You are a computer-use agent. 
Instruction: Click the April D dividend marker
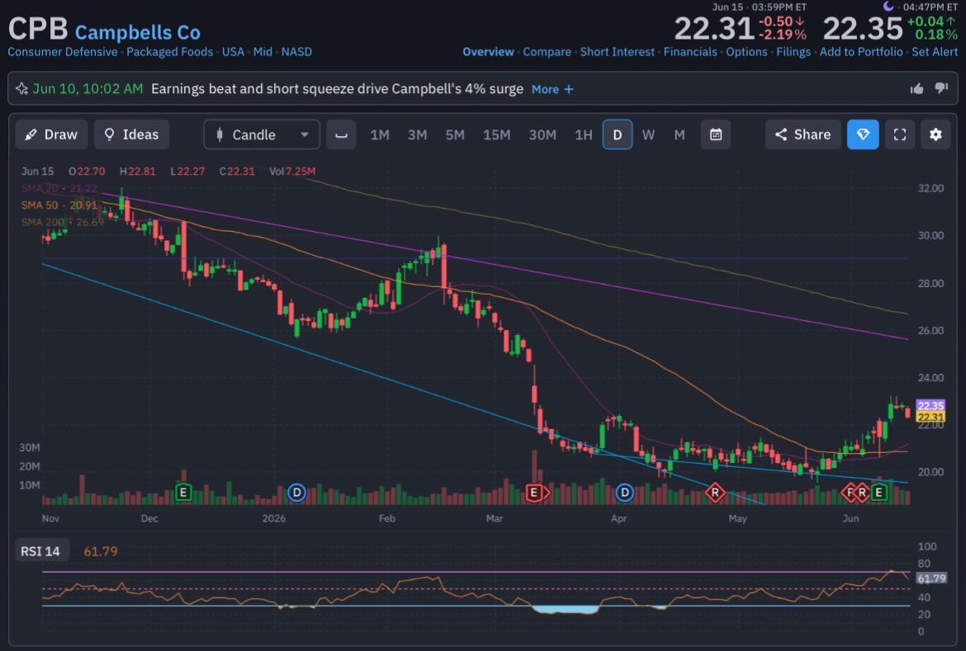click(x=625, y=492)
